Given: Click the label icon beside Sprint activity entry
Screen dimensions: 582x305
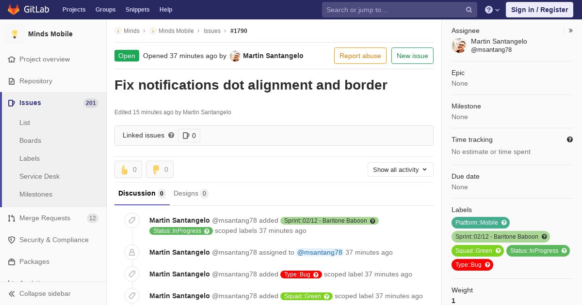Looking at the screenshot, I should pyautogui.click(x=132, y=220).
